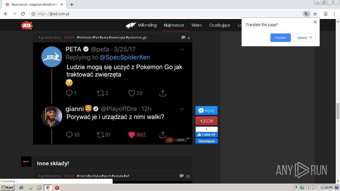
Task: Click the #szkoła tag
Action: pos(117,176)
